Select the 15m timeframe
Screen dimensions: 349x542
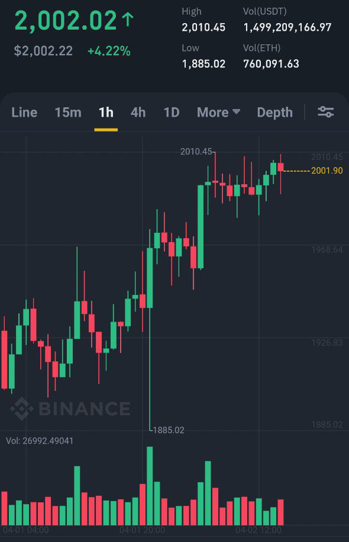pyautogui.click(x=68, y=113)
